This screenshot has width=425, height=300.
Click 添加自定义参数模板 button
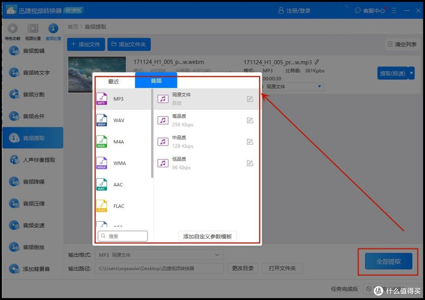[207, 236]
